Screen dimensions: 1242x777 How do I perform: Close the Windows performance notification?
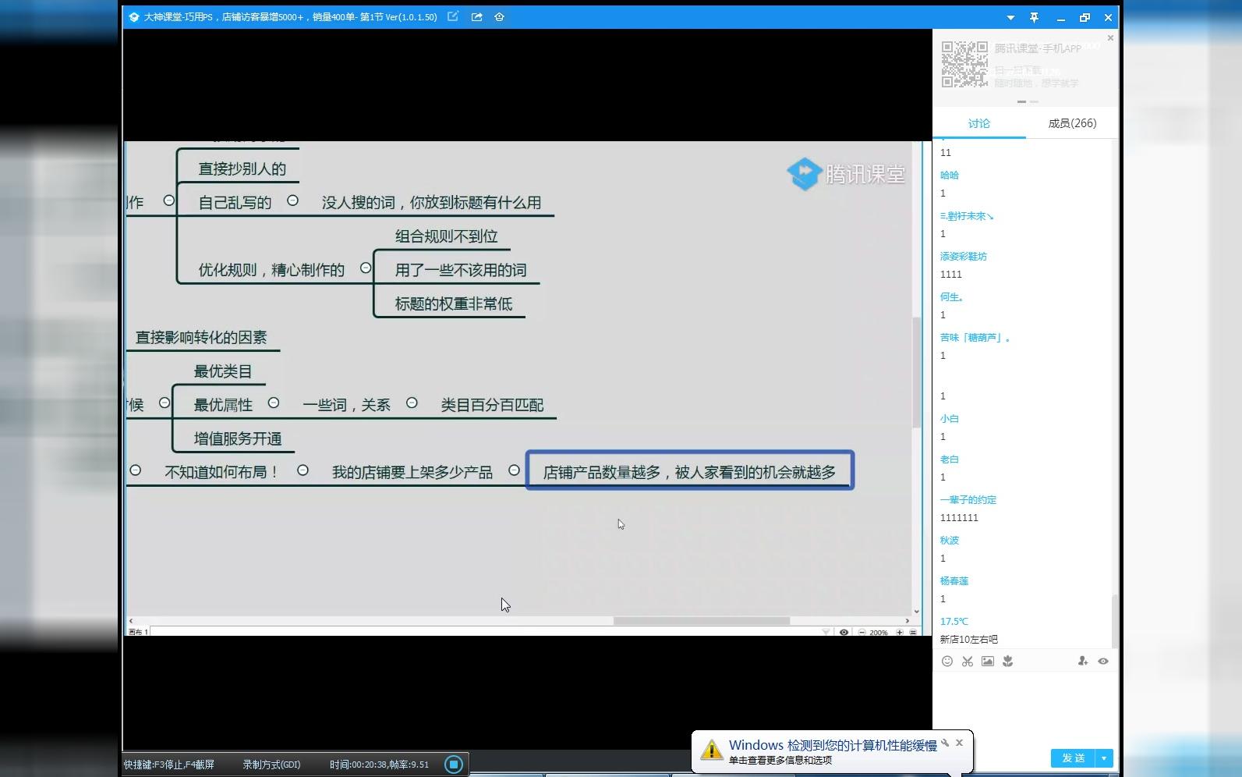[x=959, y=743]
